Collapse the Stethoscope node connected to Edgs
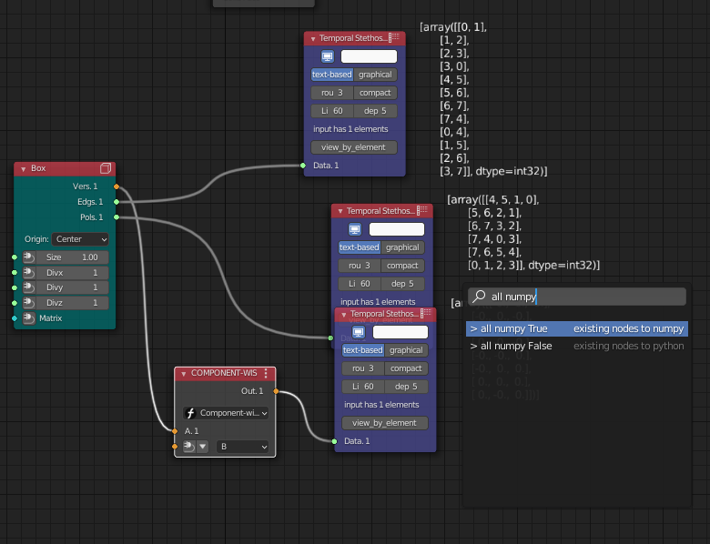 [312, 39]
